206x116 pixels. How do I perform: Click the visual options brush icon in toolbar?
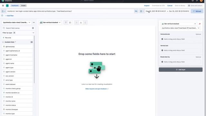coord(66,23)
